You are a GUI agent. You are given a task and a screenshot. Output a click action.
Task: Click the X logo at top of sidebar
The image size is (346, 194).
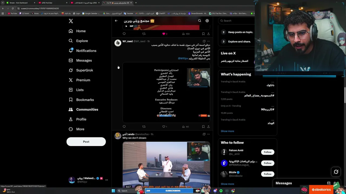71,21
